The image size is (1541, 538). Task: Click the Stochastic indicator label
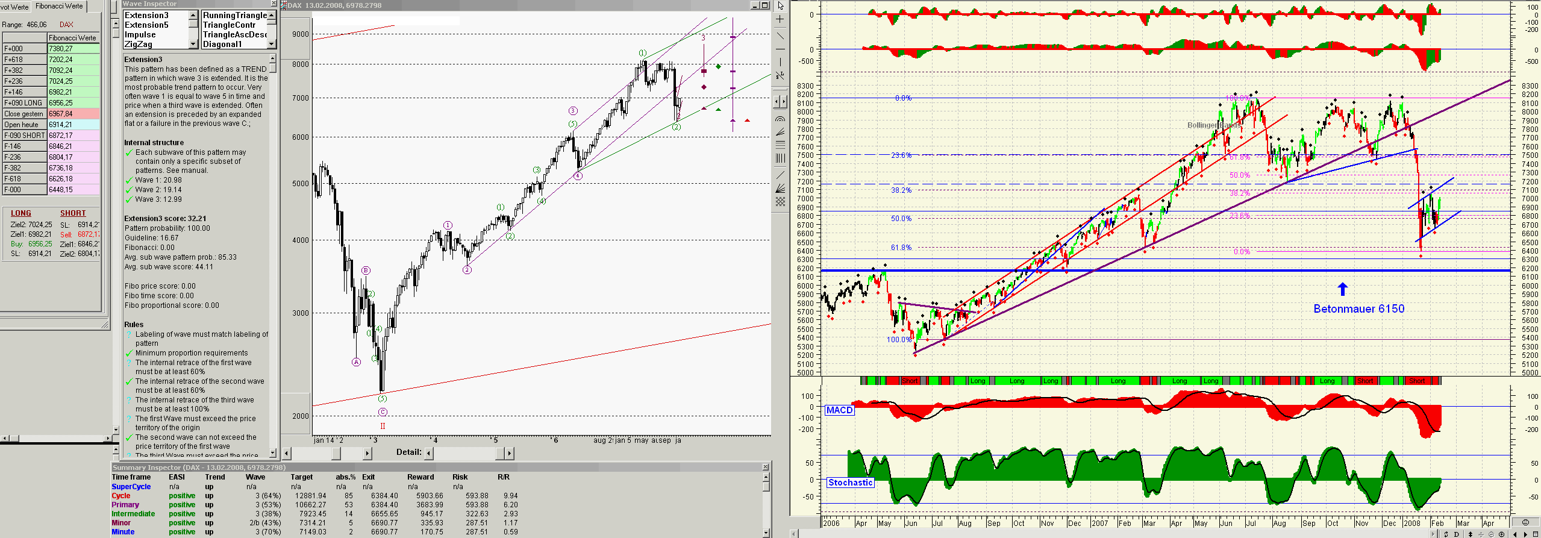click(850, 483)
